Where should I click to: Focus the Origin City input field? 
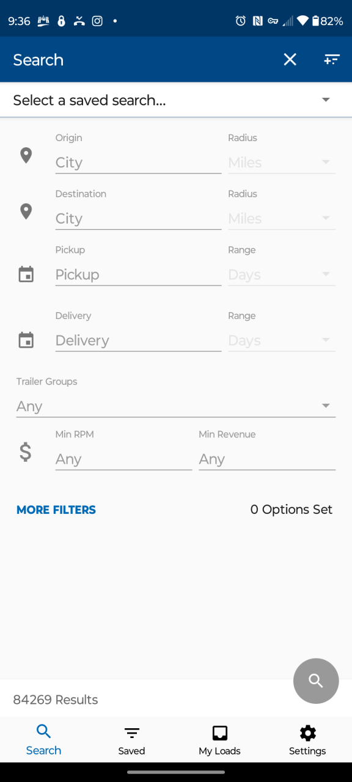[138, 163]
